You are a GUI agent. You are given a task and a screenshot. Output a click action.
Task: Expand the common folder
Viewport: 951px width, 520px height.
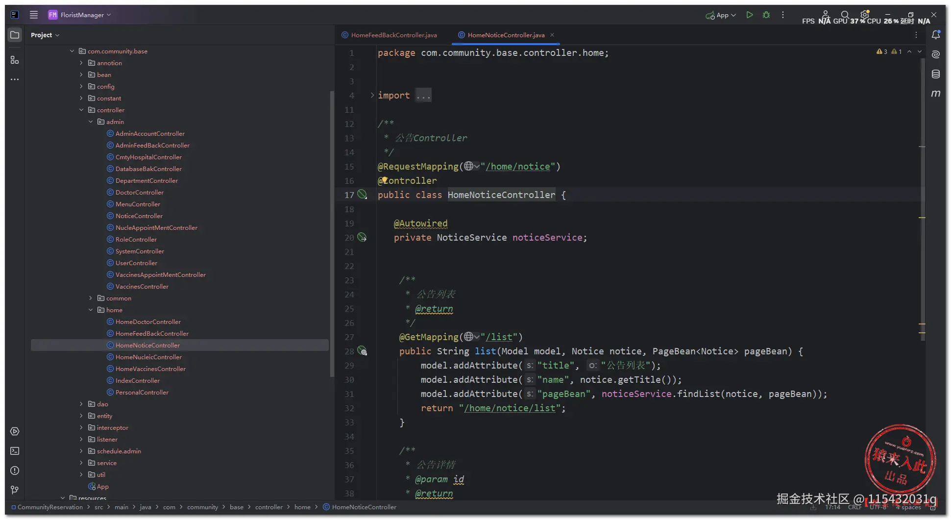coord(91,298)
